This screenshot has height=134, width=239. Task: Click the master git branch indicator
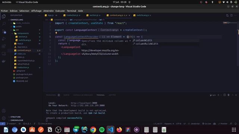[11, 124]
